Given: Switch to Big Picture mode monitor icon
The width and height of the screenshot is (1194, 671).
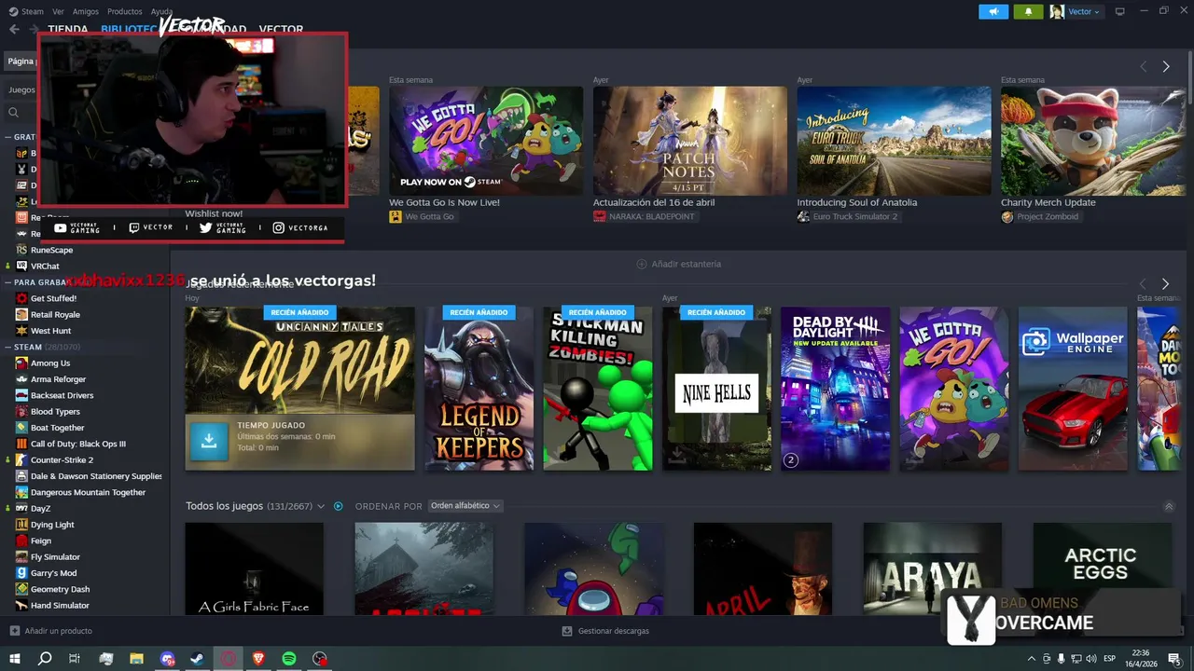Looking at the screenshot, I should click(x=1120, y=11).
